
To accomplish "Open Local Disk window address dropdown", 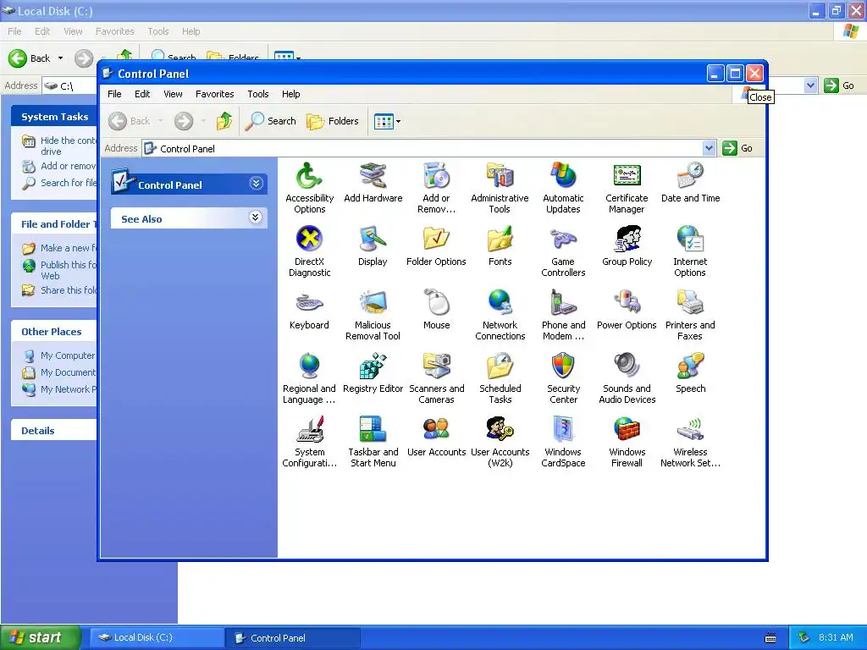I will 810,85.
